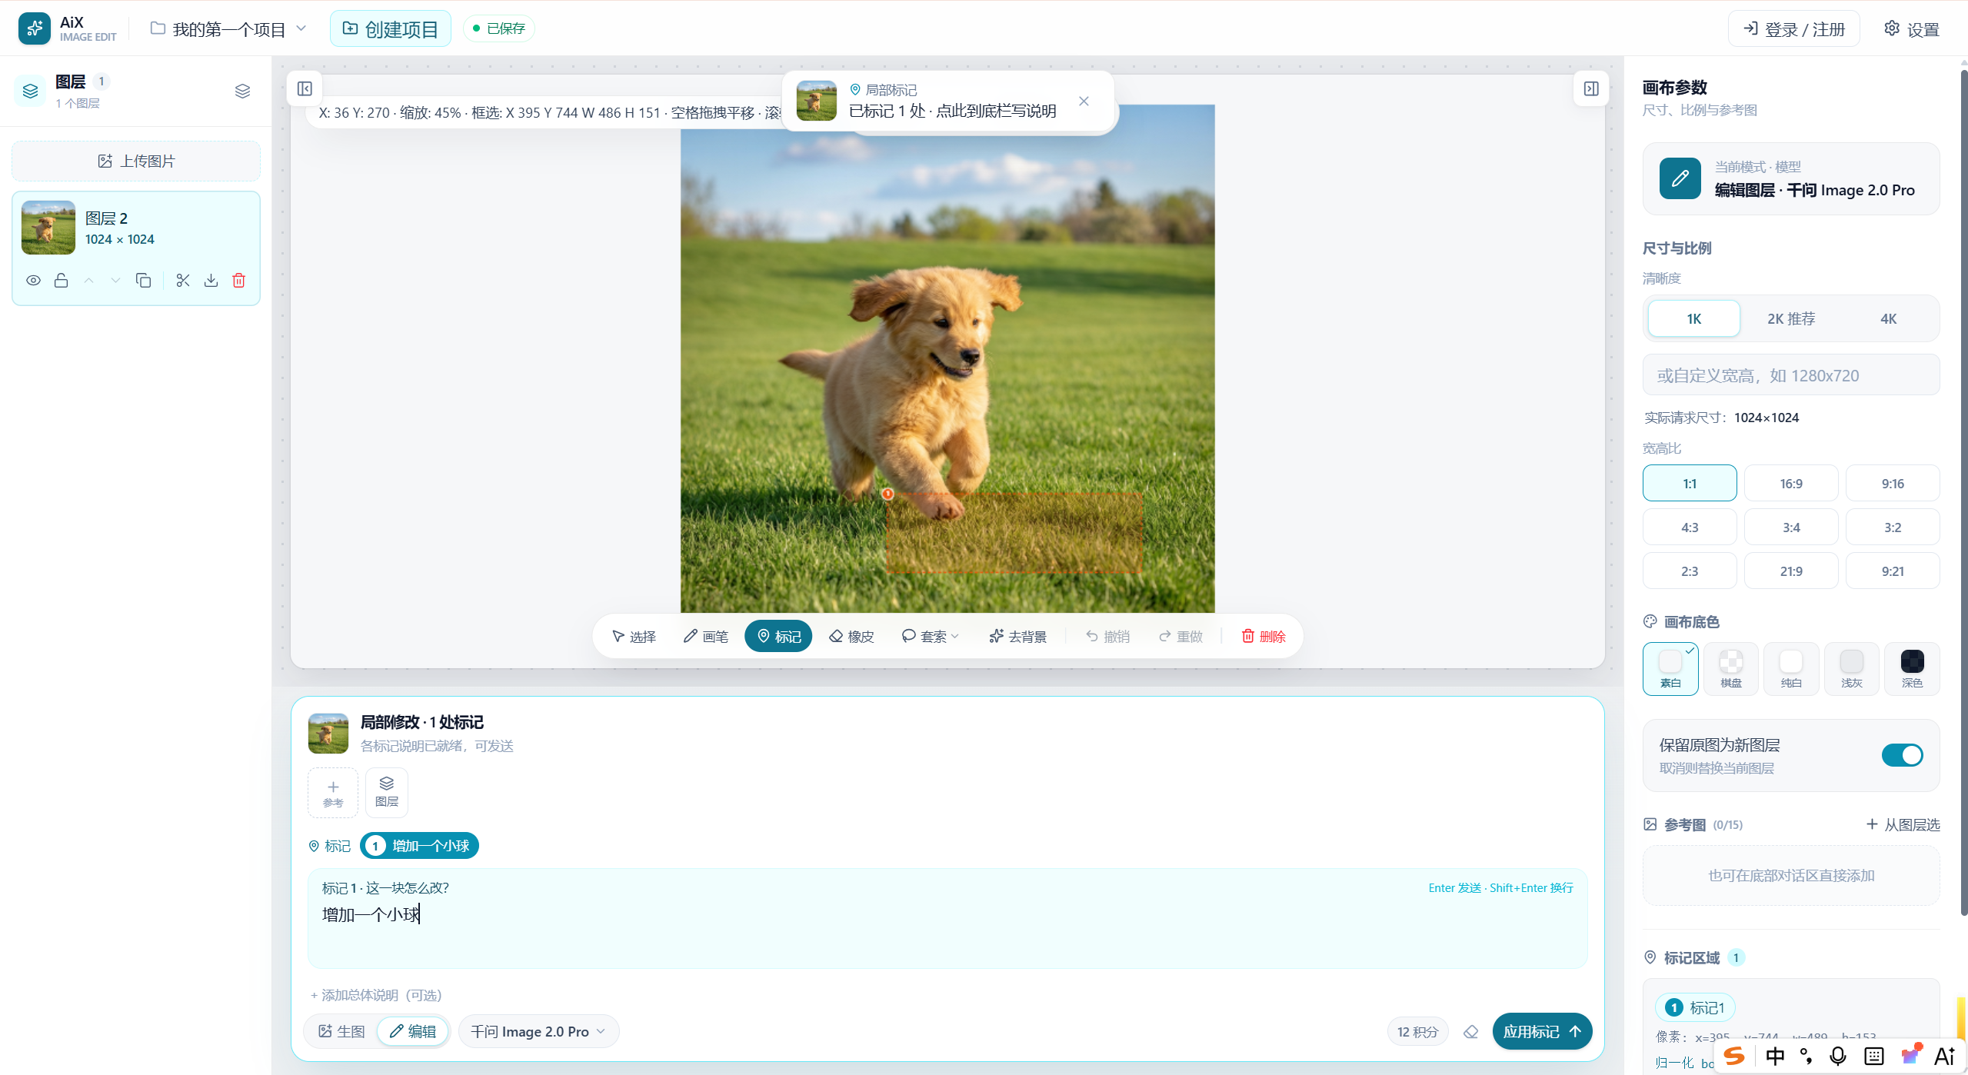Select 2K 推荐 resolution option
The image size is (1968, 1075).
point(1790,319)
